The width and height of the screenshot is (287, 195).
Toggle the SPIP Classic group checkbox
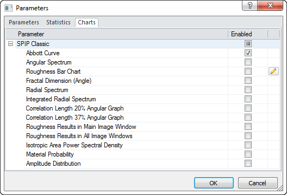[248, 43]
